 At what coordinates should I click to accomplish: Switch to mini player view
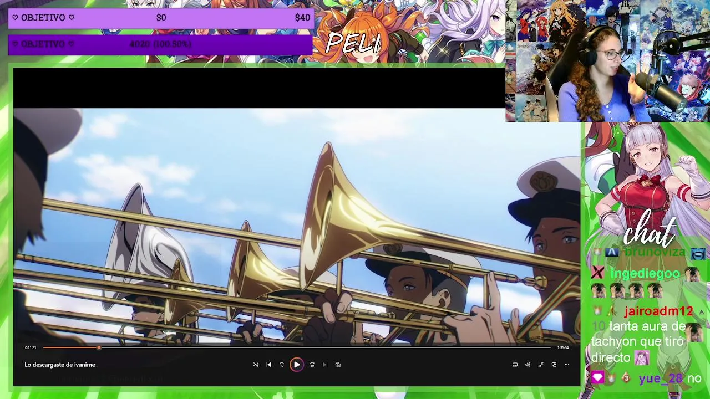[x=554, y=365]
